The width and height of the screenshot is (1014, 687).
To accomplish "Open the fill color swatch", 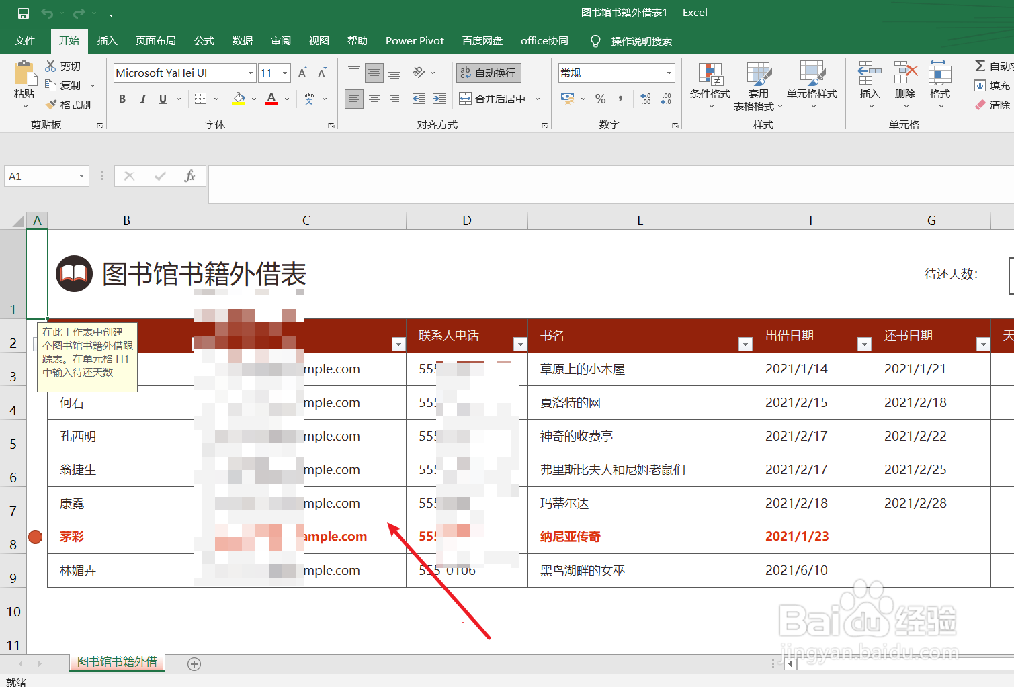I will (239, 98).
